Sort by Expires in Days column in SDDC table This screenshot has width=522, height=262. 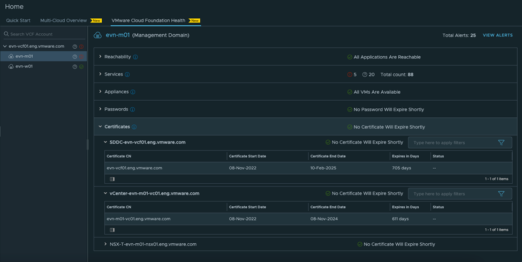(x=404, y=156)
